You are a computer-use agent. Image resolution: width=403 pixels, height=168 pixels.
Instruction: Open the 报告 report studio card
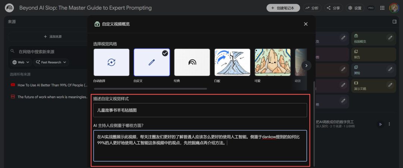coord(374,54)
